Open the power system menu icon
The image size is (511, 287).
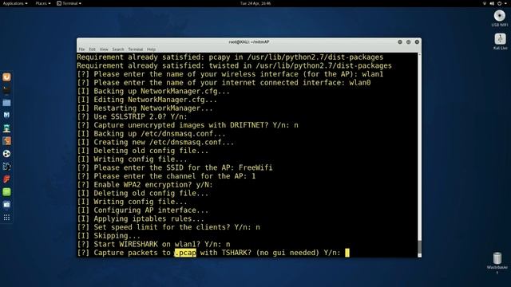[499, 3]
